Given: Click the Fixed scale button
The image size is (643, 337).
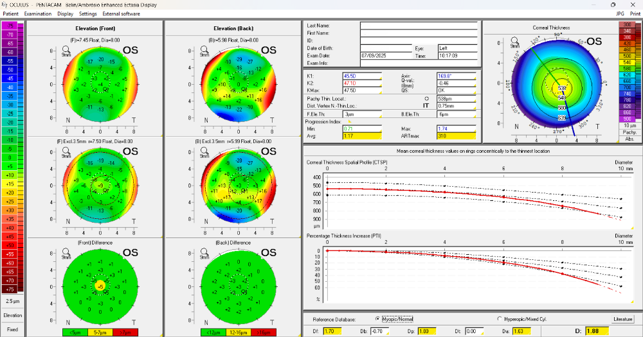Looking at the screenshot, I should pyautogui.click(x=12, y=329).
